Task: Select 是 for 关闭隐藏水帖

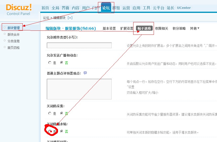Action: pyautogui.click(x=50, y=131)
